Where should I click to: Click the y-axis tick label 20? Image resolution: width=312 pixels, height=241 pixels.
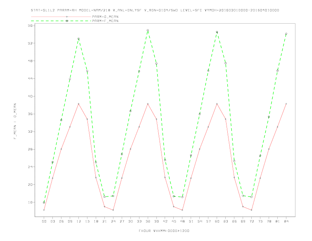click(x=30, y=185)
